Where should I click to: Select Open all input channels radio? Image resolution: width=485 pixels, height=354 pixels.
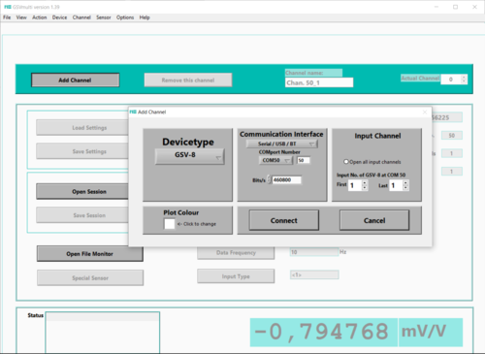click(346, 162)
